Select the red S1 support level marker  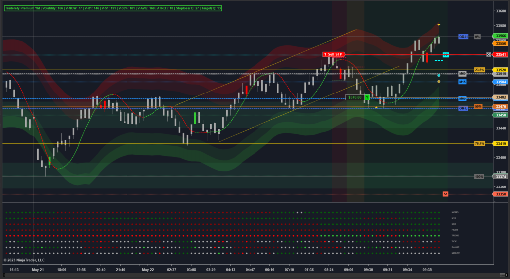pos(446,194)
